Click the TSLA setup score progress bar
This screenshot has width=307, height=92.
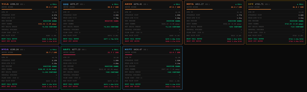click(x=29, y=9)
